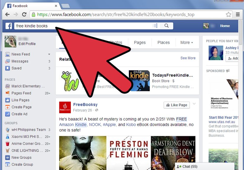The image size is (244, 170).
Task: Click the Start Mid-Year ad headline
Action: click(x=224, y=117)
